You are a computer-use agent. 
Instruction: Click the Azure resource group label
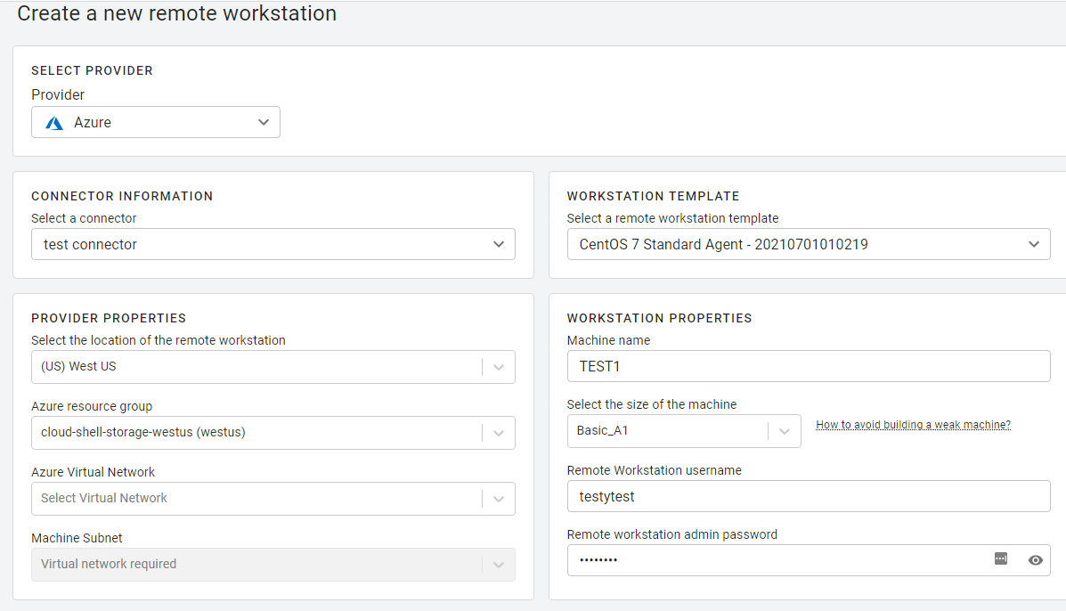click(92, 406)
